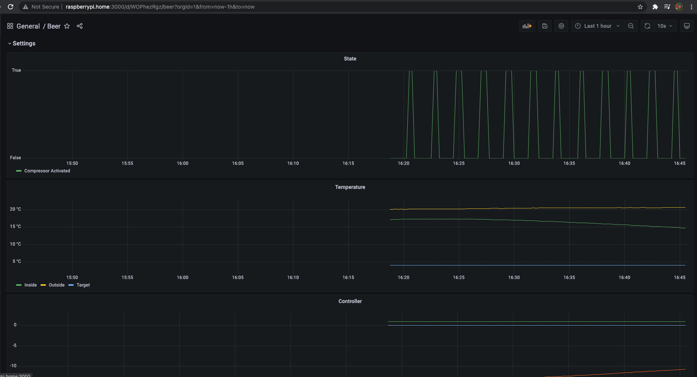
Task: Share the Beer dashboard
Action: click(x=80, y=26)
